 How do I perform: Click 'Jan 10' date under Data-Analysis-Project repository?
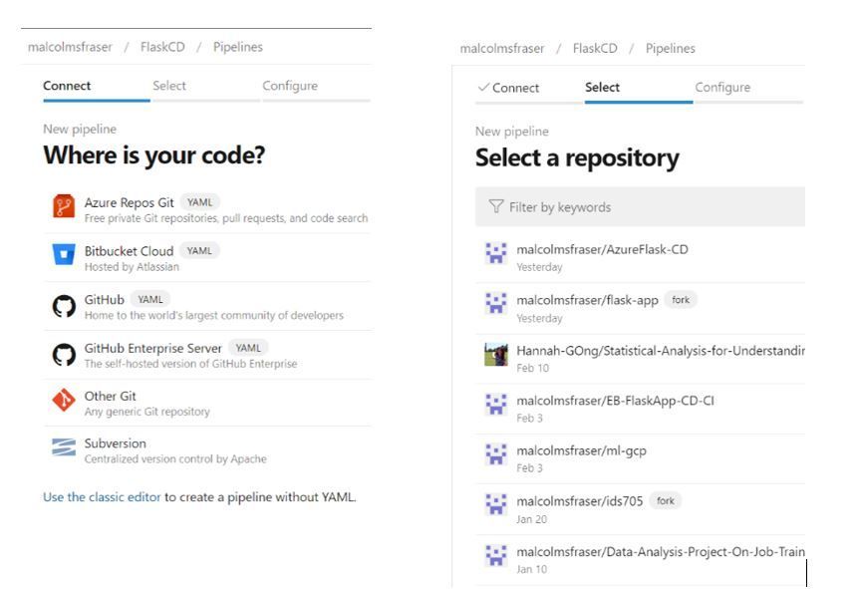click(532, 569)
